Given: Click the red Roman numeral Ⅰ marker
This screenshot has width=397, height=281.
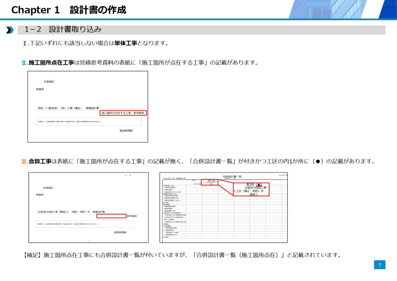Looking at the screenshot, I should click(x=25, y=43).
